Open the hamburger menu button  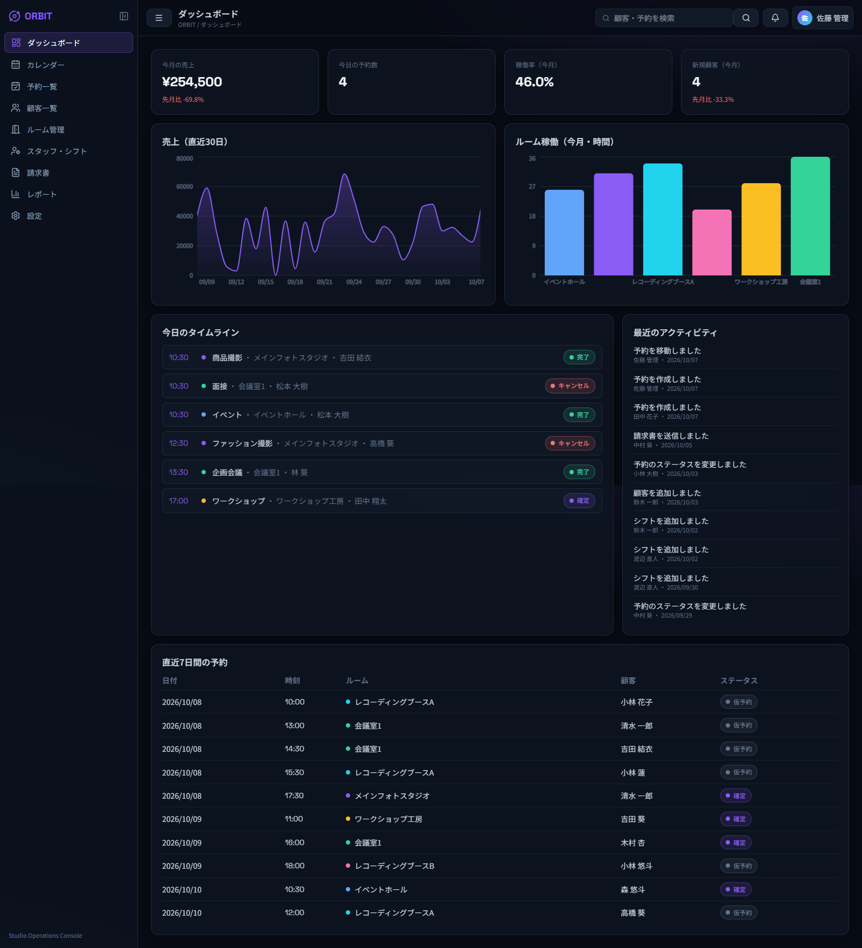point(159,18)
